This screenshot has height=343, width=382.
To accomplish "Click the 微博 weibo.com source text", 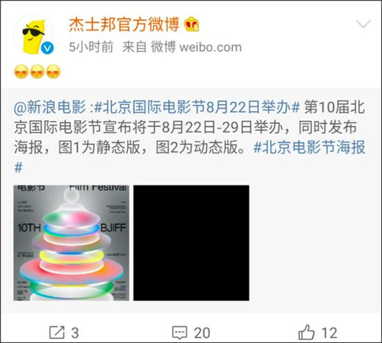I will point(196,47).
